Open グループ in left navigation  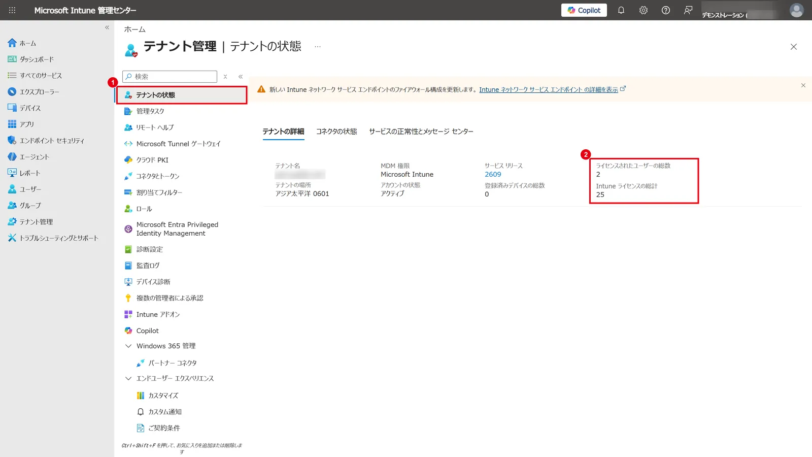coord(24,206)
